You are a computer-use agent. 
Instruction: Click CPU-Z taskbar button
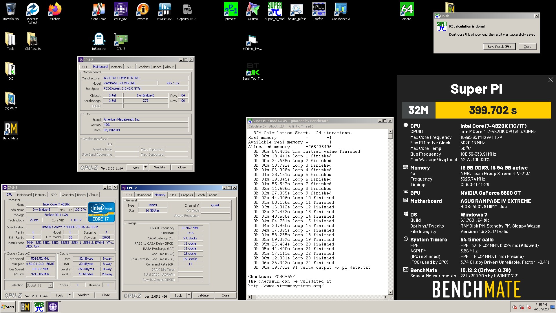click(x=53, y=307)
